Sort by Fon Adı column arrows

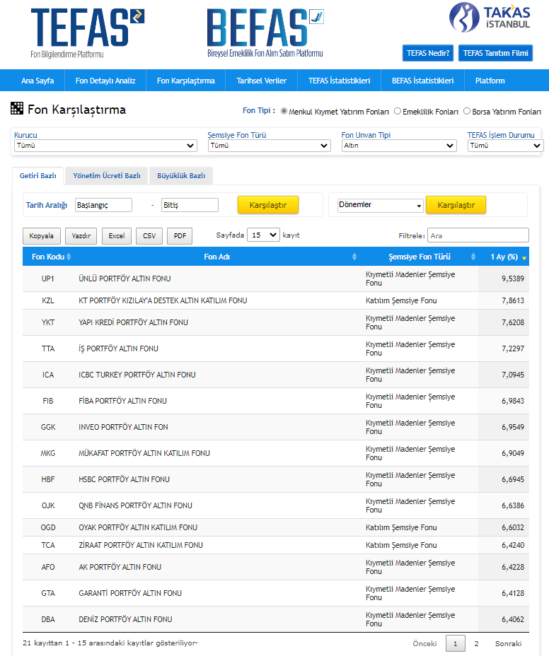(x=354, y=257)
